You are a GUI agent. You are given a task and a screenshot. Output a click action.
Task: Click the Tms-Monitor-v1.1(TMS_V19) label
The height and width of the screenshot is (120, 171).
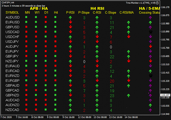pos(141,3)
